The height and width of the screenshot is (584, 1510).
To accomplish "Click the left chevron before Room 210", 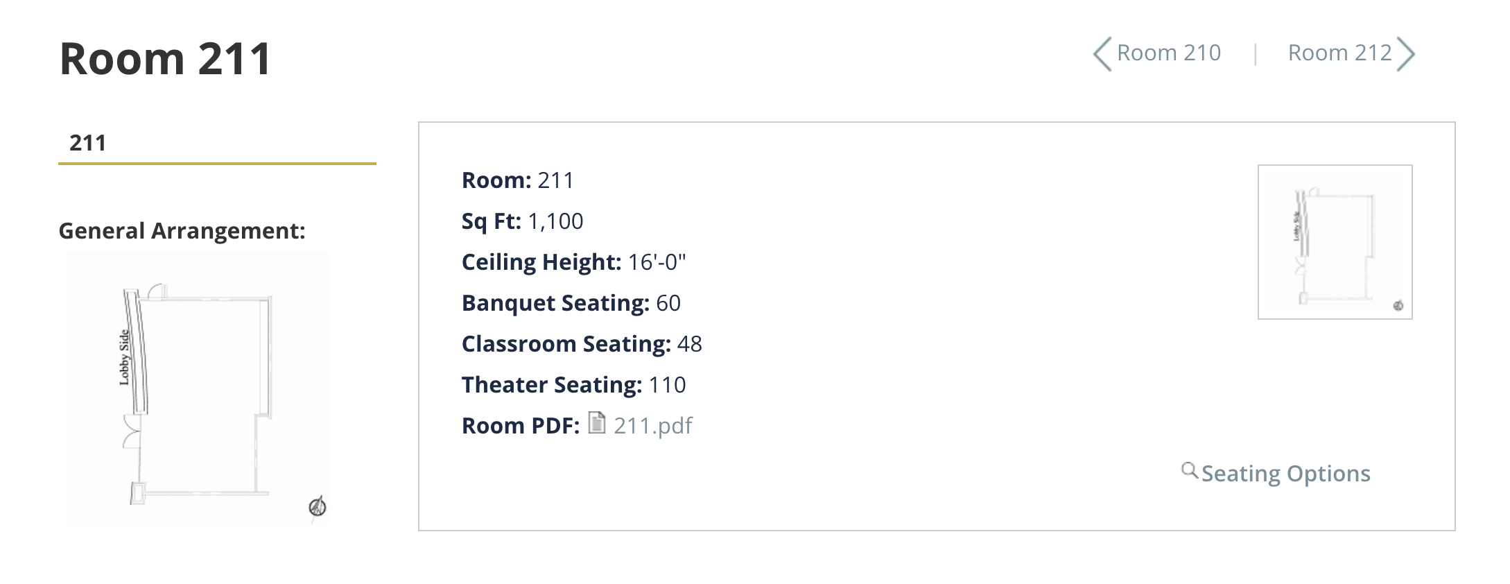I will point(1102,54).
